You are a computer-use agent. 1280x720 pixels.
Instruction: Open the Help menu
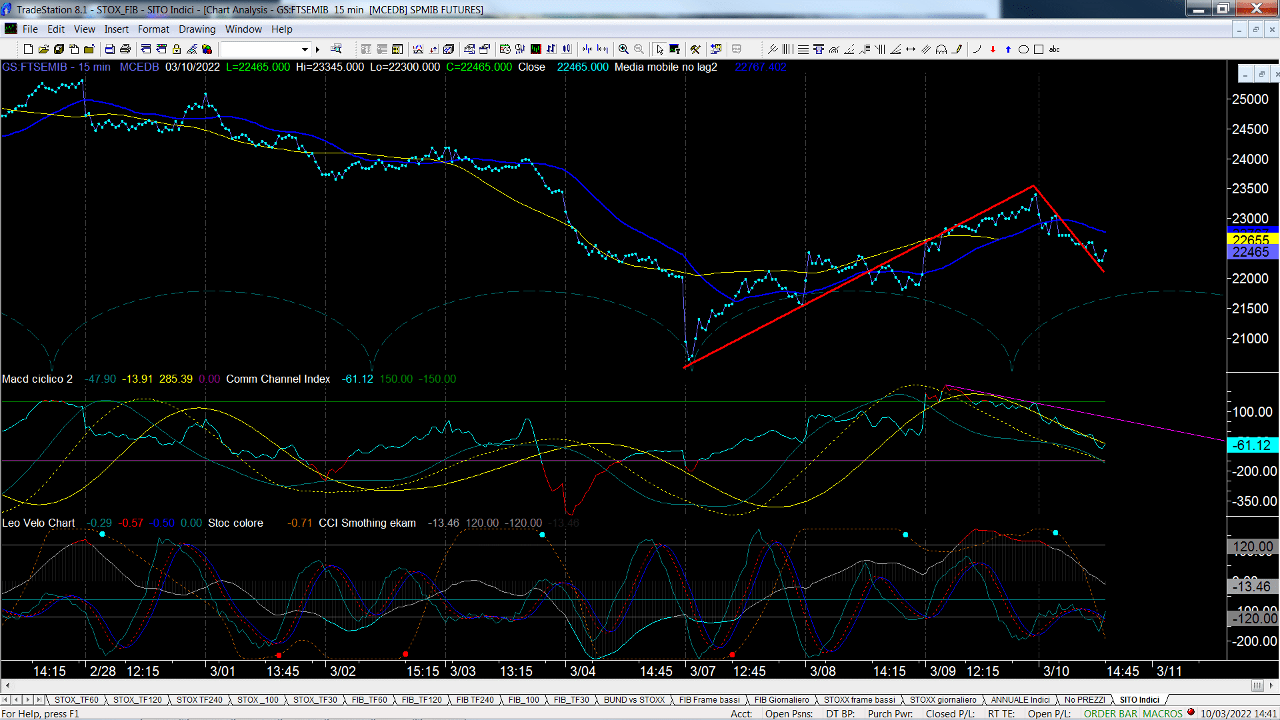coord(281,29)
